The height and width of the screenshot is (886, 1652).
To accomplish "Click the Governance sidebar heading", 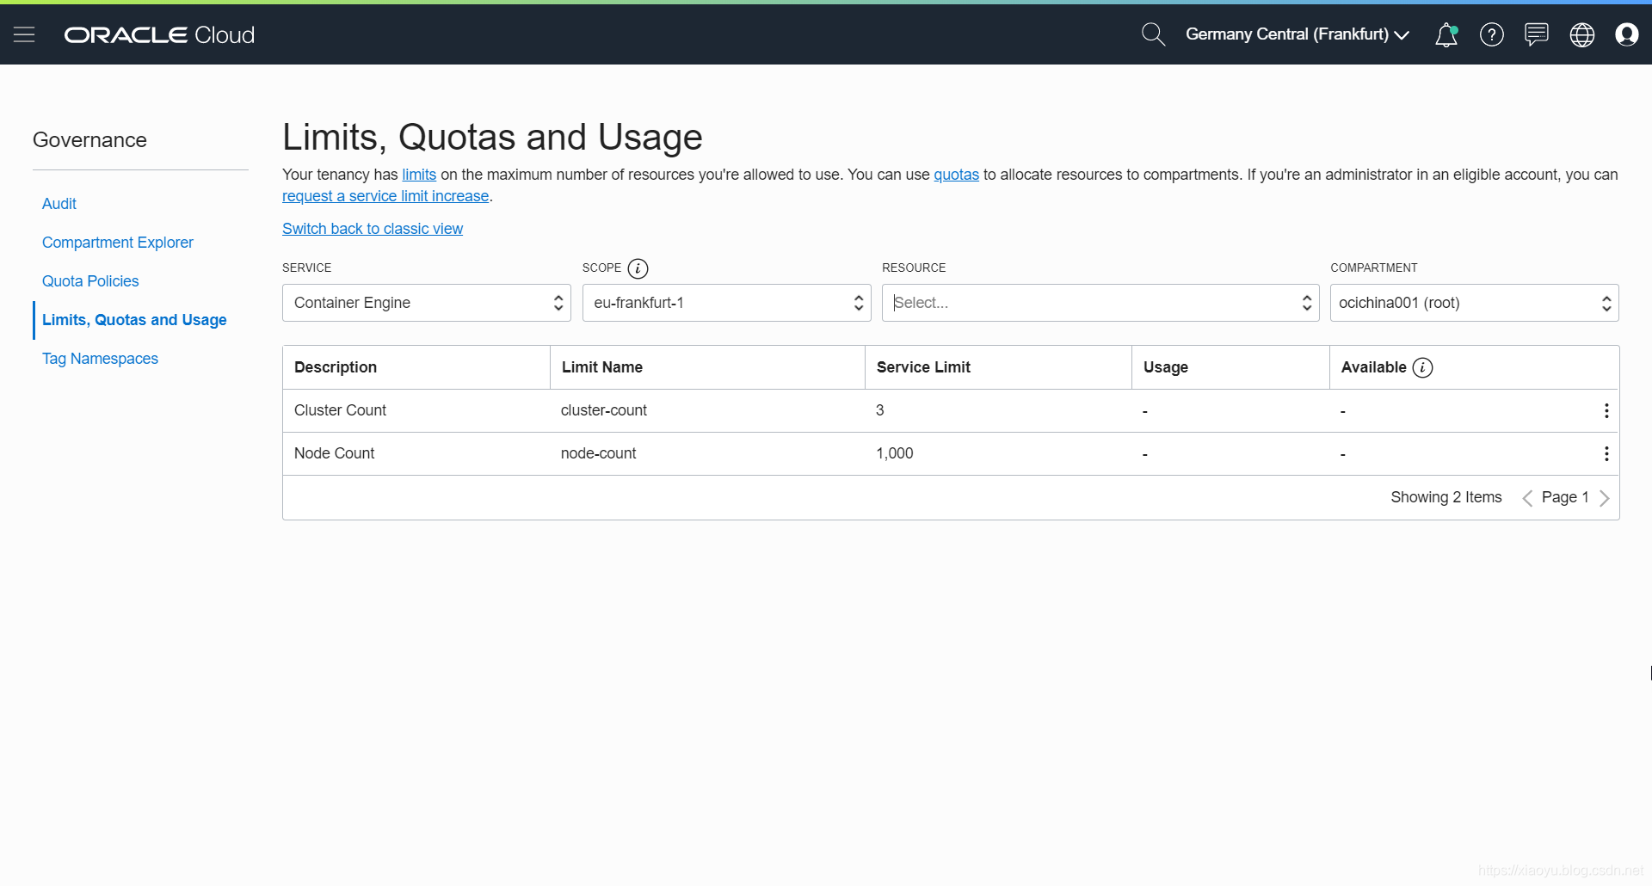I will 89,140.
